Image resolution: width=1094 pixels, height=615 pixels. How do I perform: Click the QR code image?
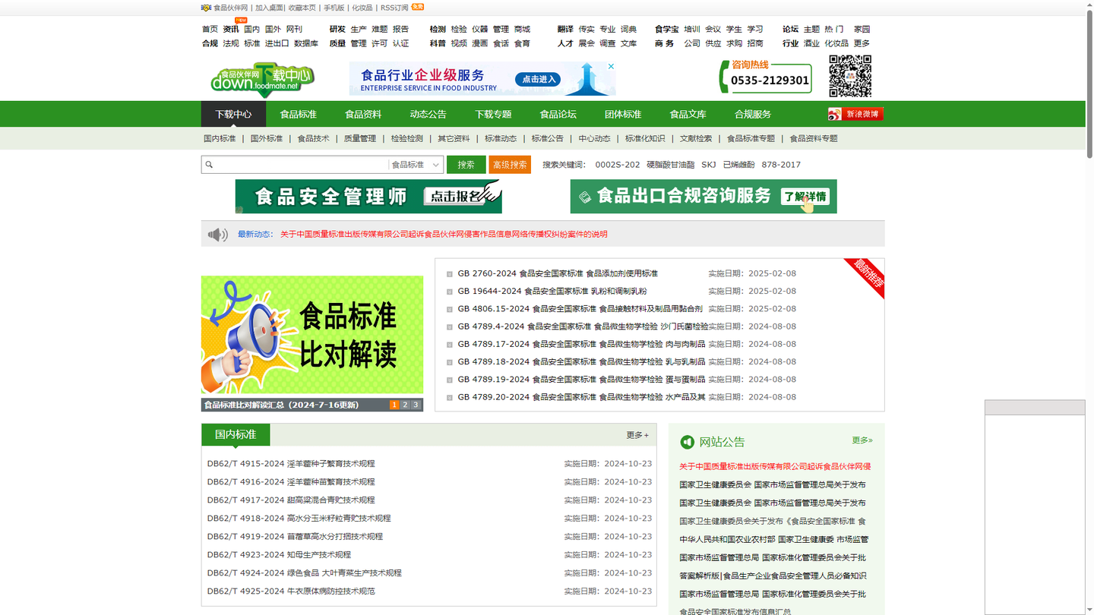pyautogui.click(x=850, y=76)
